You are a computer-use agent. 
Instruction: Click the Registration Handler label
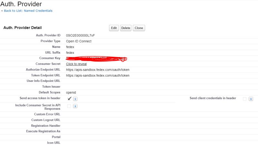coord(45,126)
